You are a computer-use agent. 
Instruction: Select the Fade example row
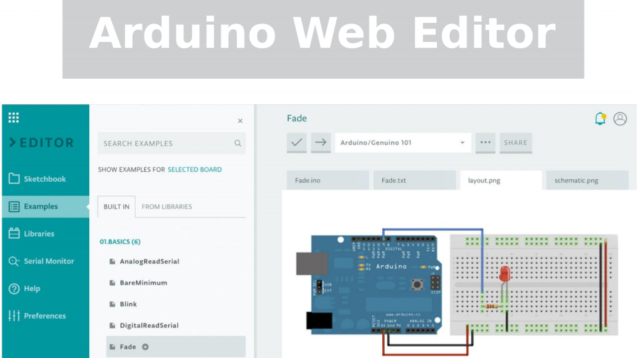tap(176, 347)
